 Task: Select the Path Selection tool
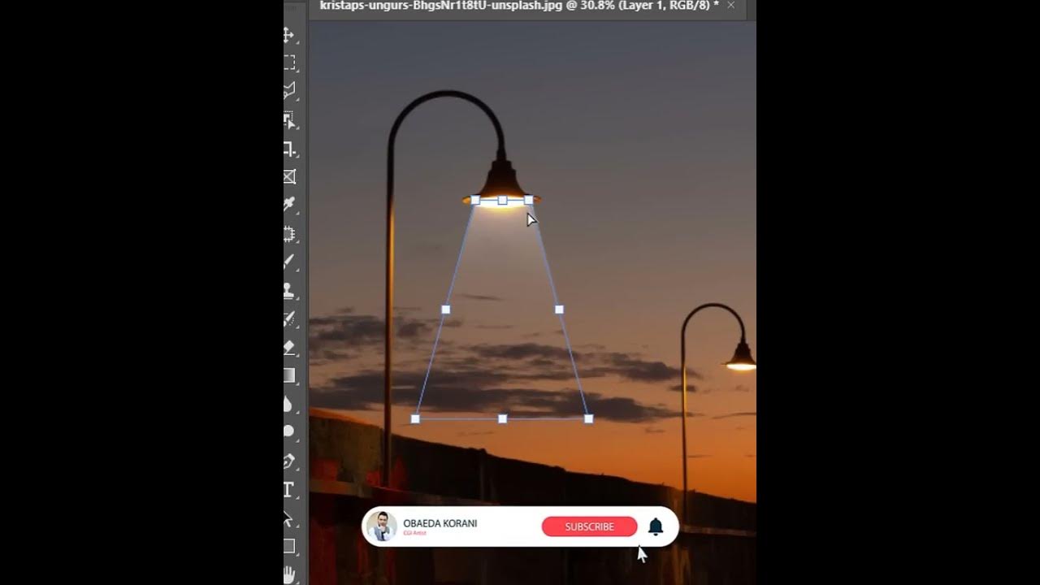(288, 518)
